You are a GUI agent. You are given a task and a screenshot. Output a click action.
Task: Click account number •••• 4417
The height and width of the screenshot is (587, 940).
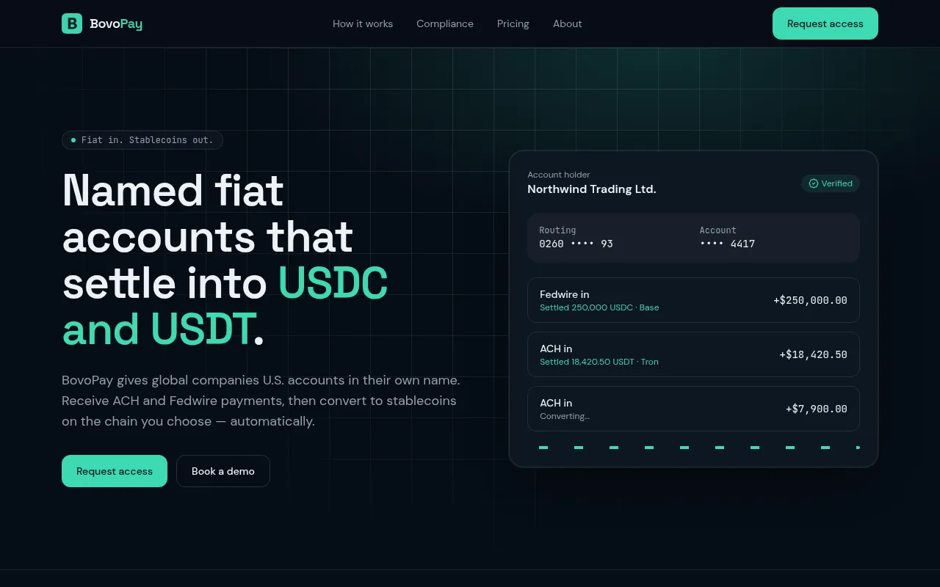tap(727, 244)
